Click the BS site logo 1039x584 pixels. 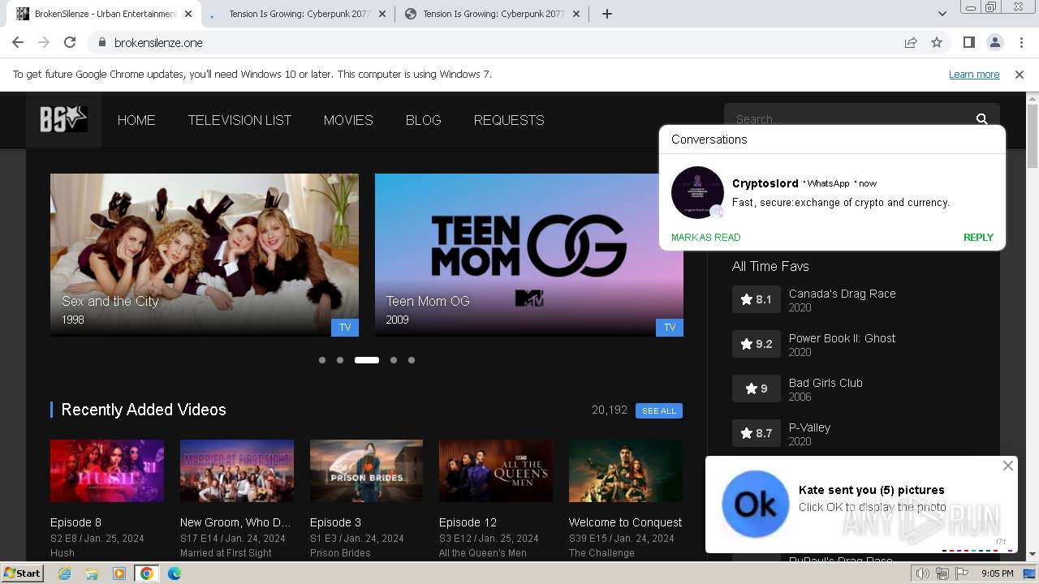point(63,120)
